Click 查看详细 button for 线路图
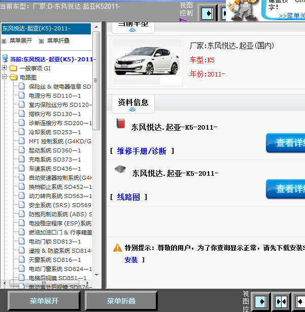The height and width of the screenshot is (312, 305). pyautogui.click(x=286, y=189)
